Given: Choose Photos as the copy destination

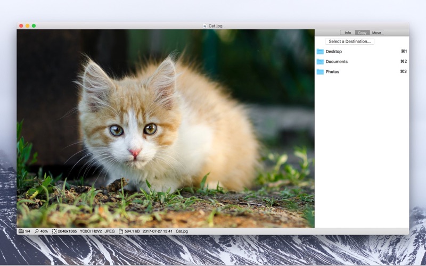Looking at the screenshot, I should point(332,72).
